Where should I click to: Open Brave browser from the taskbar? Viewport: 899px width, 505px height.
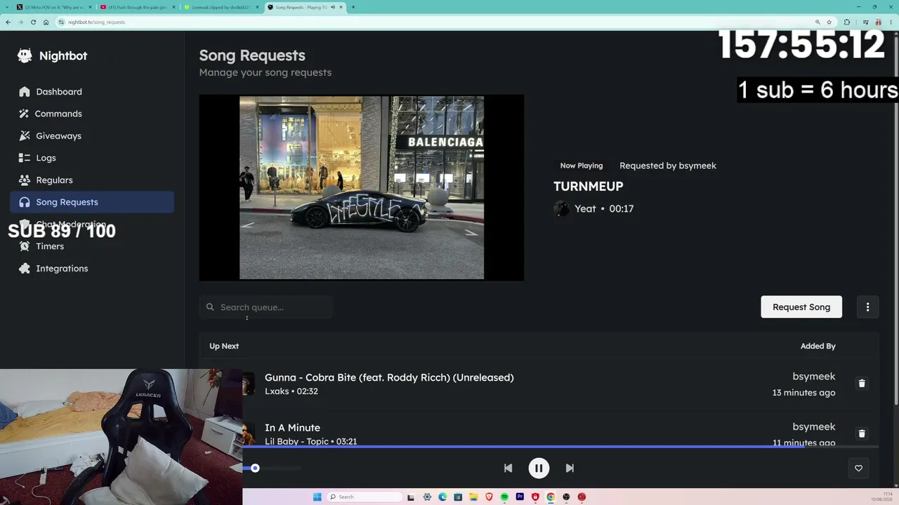point(489,497)
